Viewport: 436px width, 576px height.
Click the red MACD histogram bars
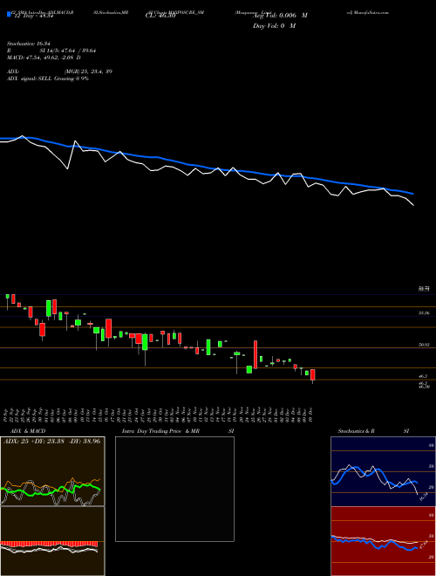tap(49, 544)
